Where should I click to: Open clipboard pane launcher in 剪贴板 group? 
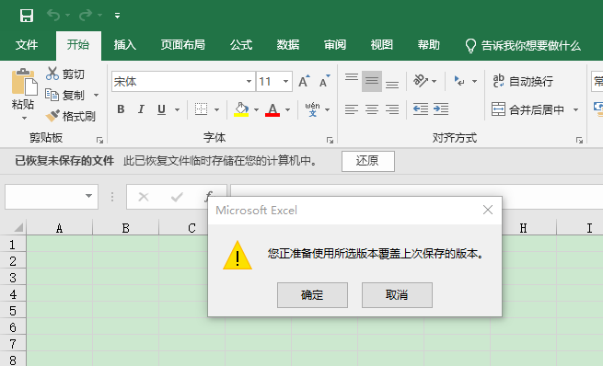100,140
